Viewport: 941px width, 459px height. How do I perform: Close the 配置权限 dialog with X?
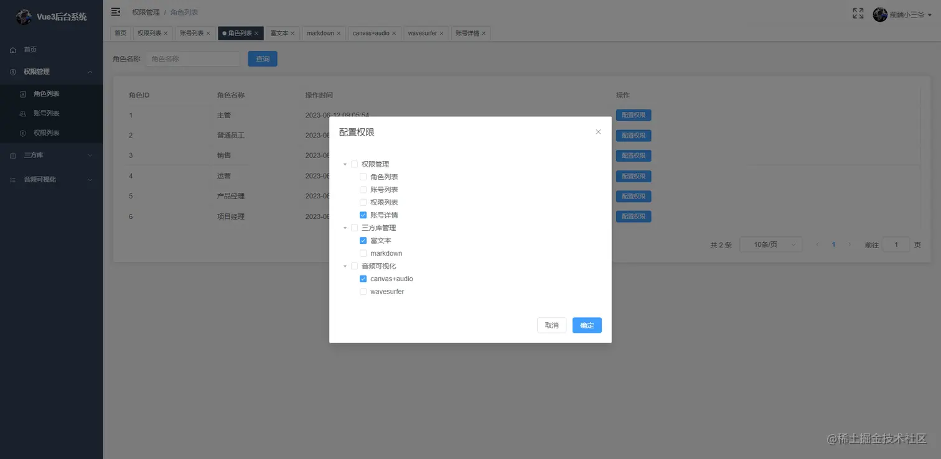point(598,132)
